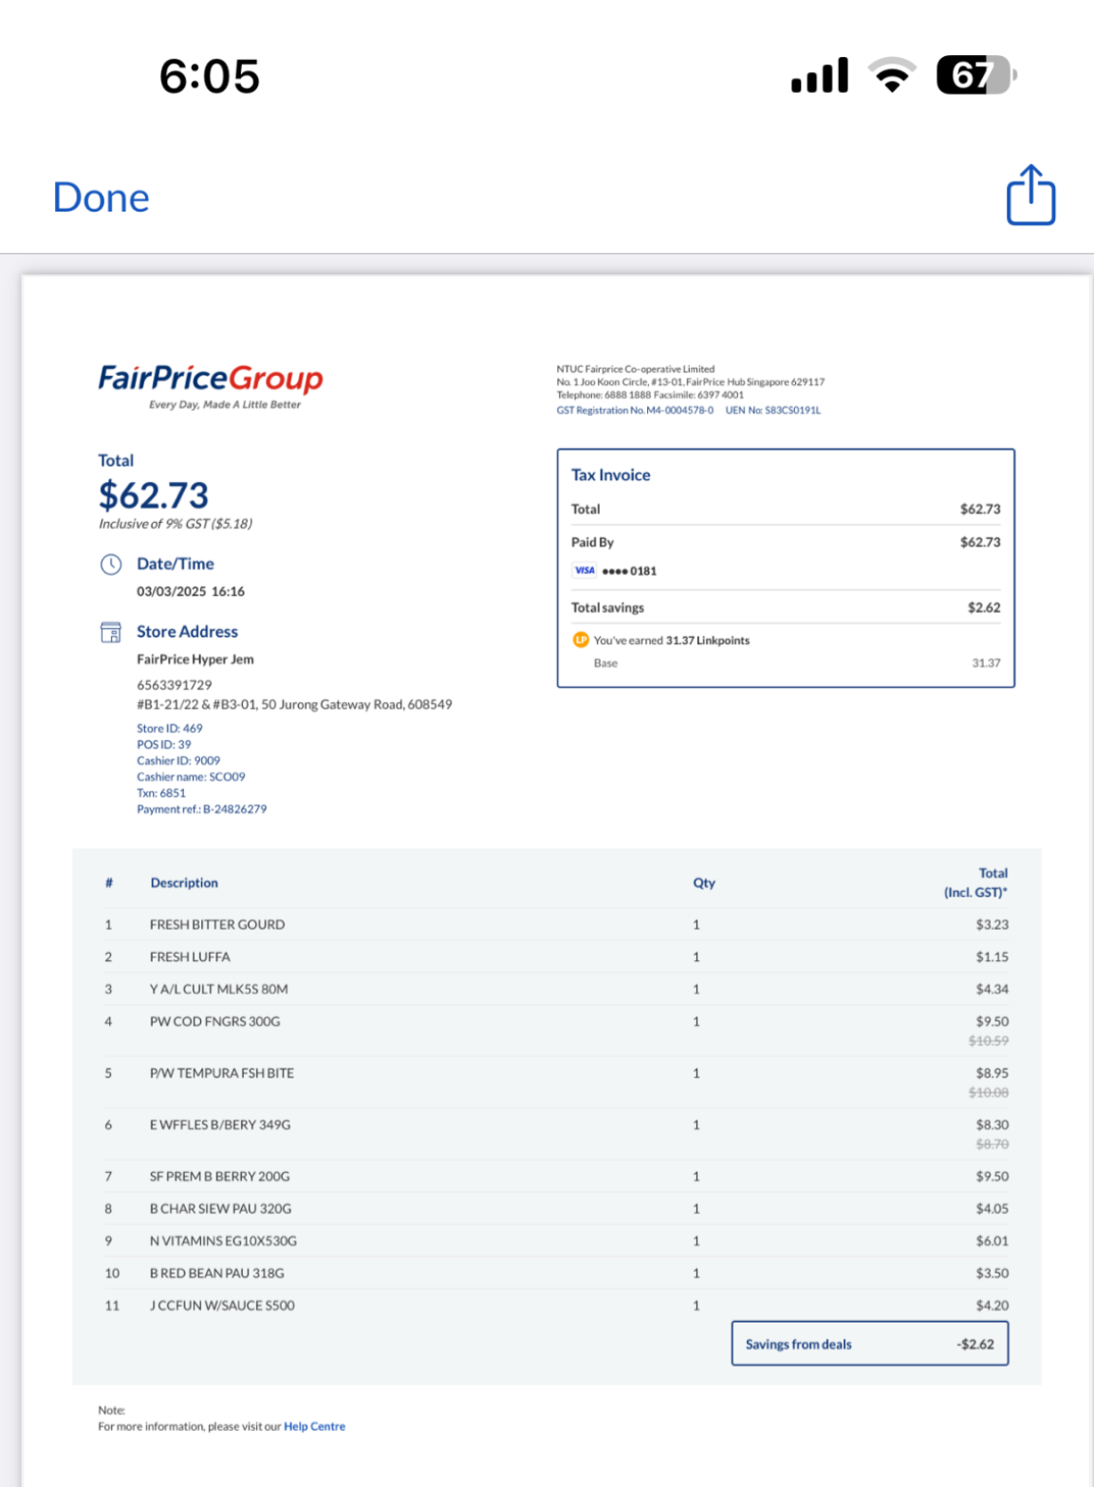Viewport: 1094px width, 1487px height.
Task: Select the Y A/L CULT MLK5S 80M item
Action: (219, 989)
